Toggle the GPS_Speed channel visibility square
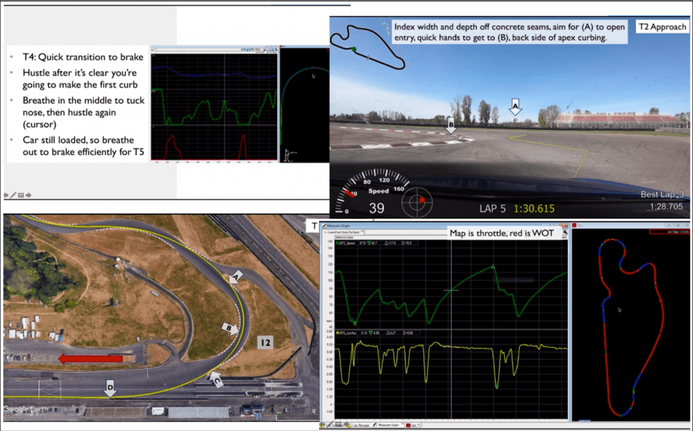Viewport: 693px width, 431px height. tap(336, 243)
